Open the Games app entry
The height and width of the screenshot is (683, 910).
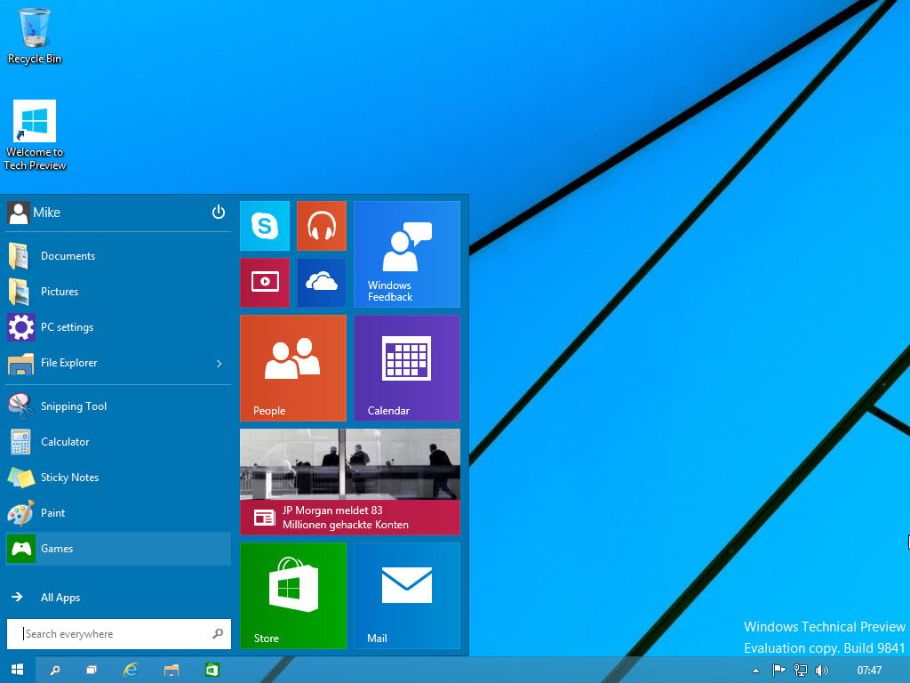pos(118,548)
